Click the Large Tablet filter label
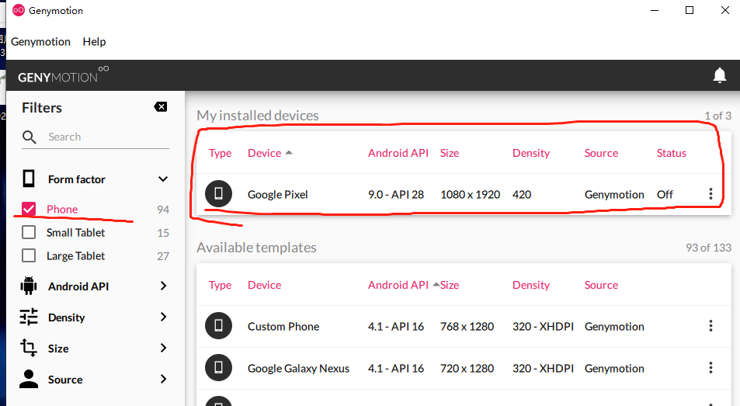This screenshot has width=740, height=406. pos(75,255)
